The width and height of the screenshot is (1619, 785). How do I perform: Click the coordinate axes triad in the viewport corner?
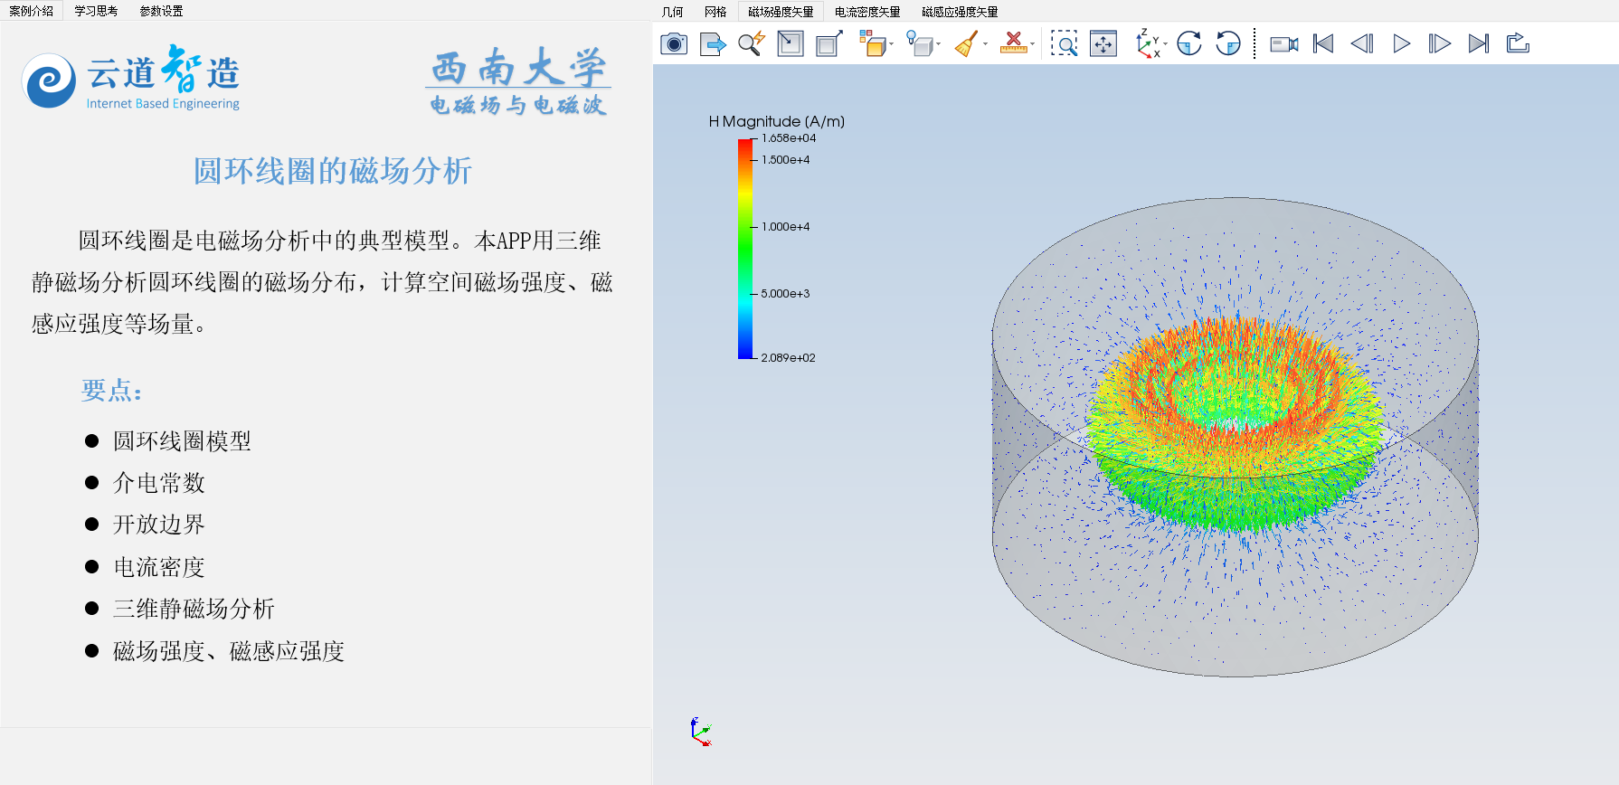pos(701,732)
